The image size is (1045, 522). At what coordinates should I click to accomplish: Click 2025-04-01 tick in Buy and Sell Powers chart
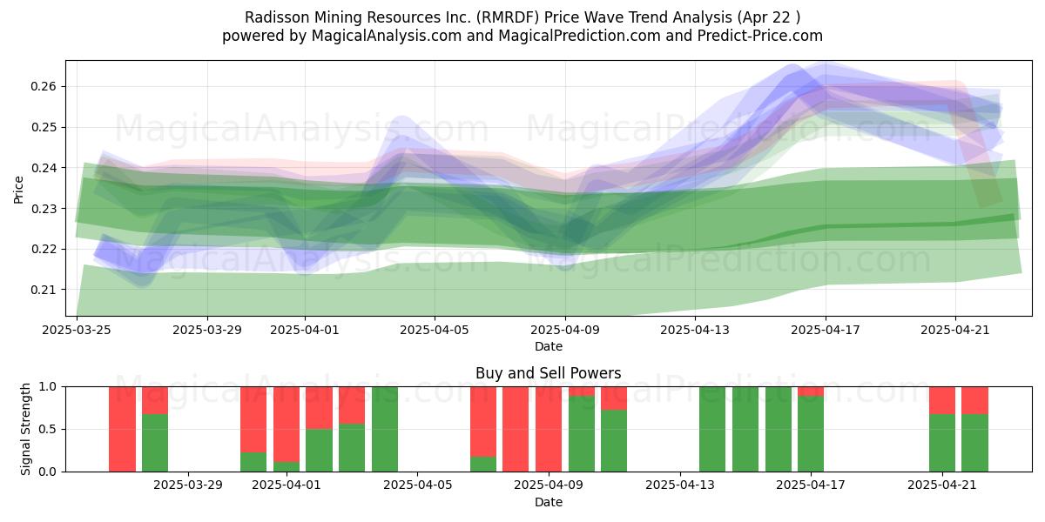pyautogui.click(x=287, y=485)
